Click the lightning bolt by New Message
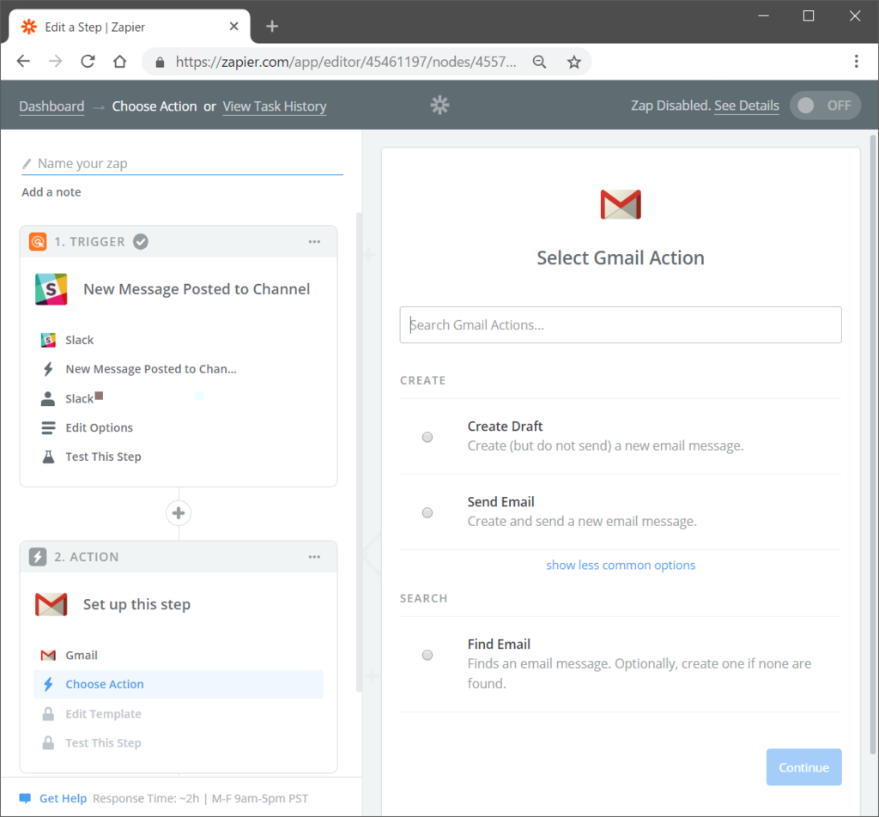 coord(48,369)
